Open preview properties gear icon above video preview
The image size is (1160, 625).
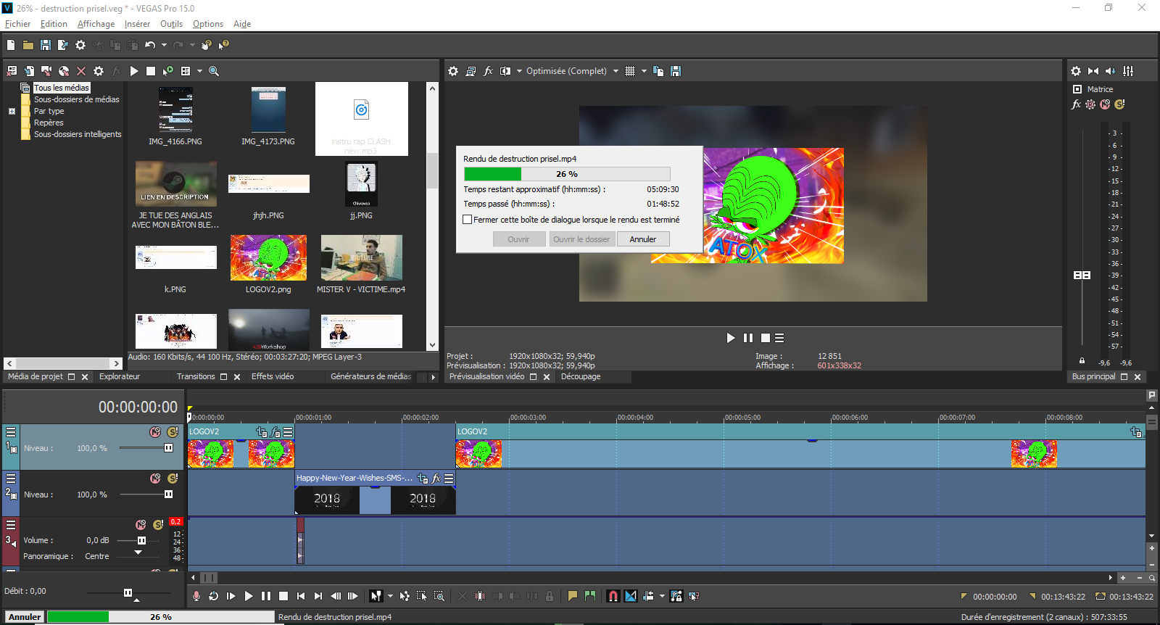(x=453, y=71)
